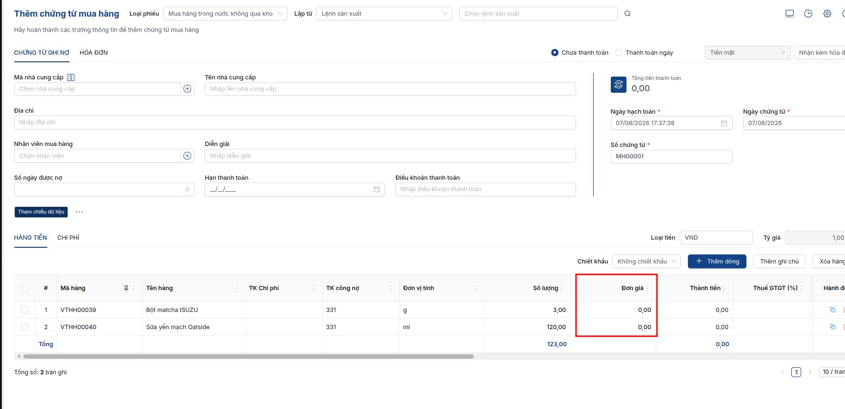The image size is (845, 409).
Task: Click the pin icon in Mã hàng column
Action: click(x=126, y=288)
